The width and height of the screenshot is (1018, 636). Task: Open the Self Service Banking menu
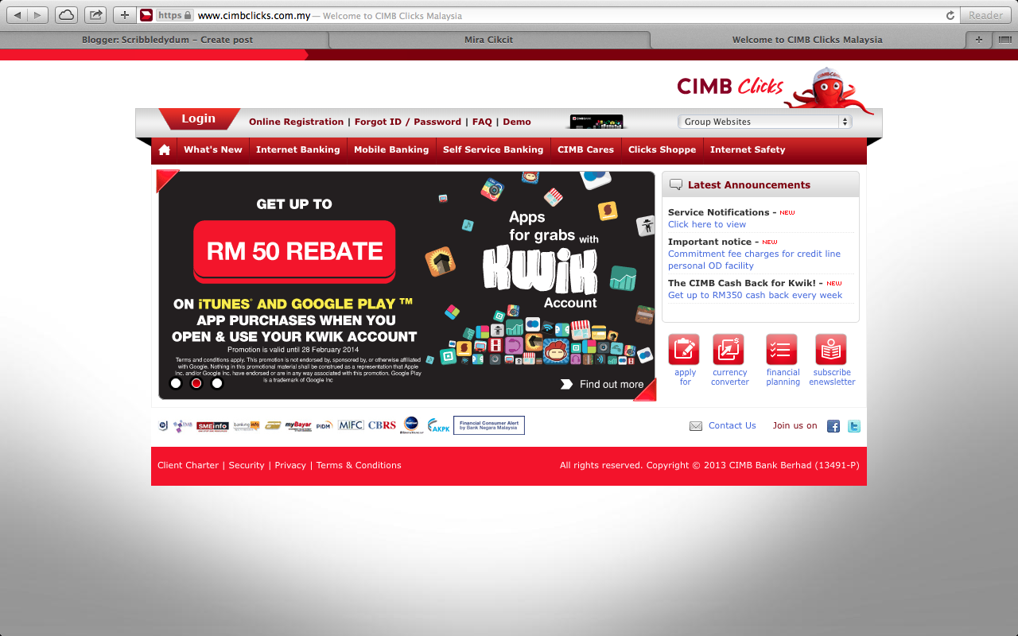coord(493,149)
